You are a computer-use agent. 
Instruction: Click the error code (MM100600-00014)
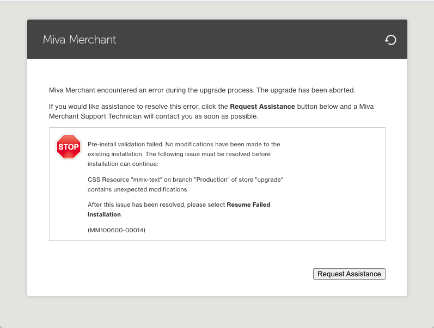117,230
